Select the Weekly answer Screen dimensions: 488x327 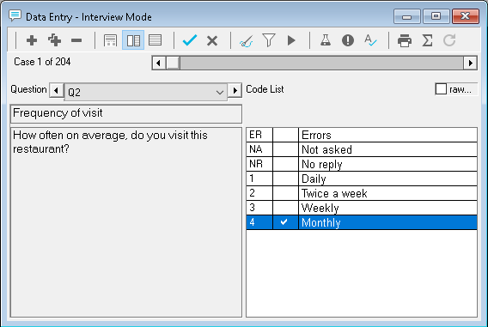coord(362,208)
